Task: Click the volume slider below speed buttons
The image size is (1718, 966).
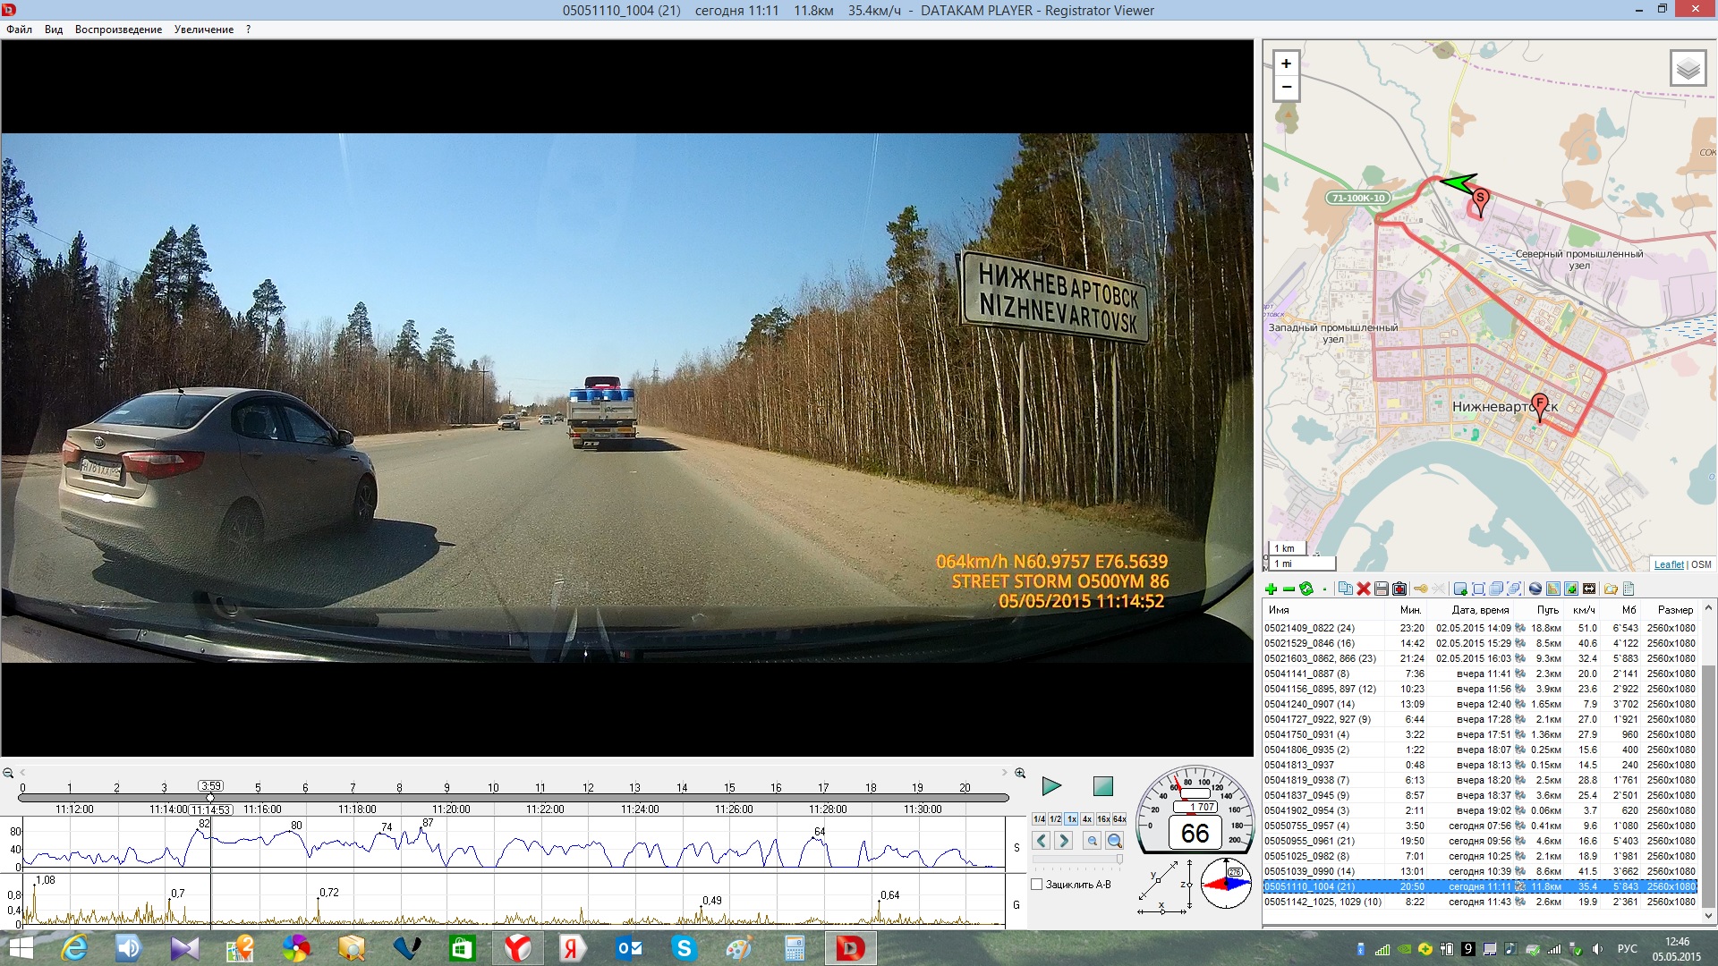Action: 1077,859
